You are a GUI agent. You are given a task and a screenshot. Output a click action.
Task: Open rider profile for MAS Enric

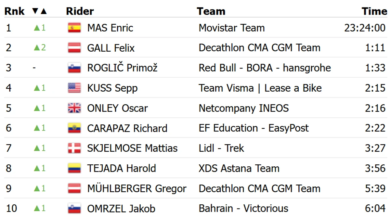coord(110,28)
